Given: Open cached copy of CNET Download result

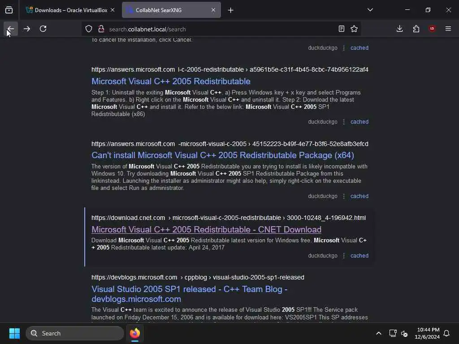Looking at the screenshot, I should [359, 256].
